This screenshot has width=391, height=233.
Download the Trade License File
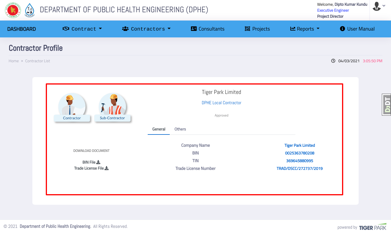pyautogui.click(x=106, y=168)
